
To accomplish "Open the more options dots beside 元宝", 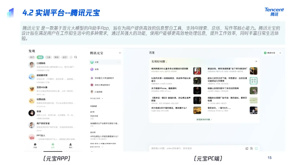I will tap(118, 62).
